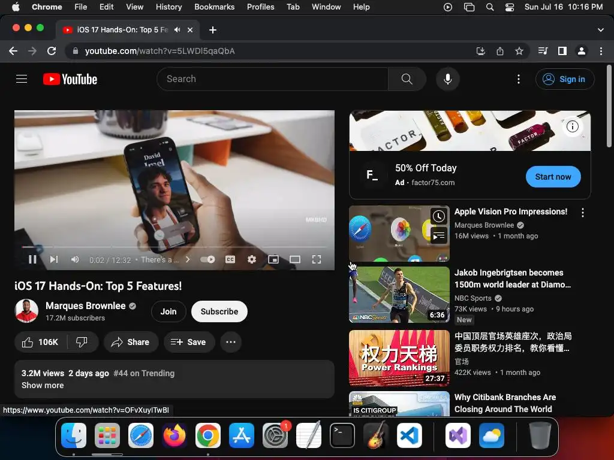This screenshot has height=460, width=614.
Task: Open the Profiles menu
Action: click(260, 7)
